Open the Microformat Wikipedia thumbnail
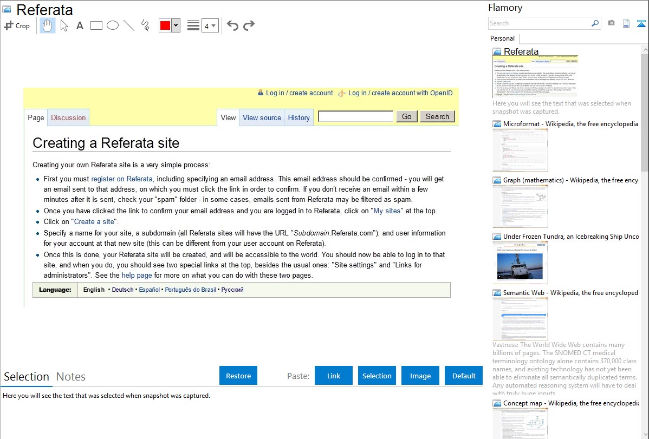Image resolution: width=649 pixels, height=439 pixels. [520, 150]
